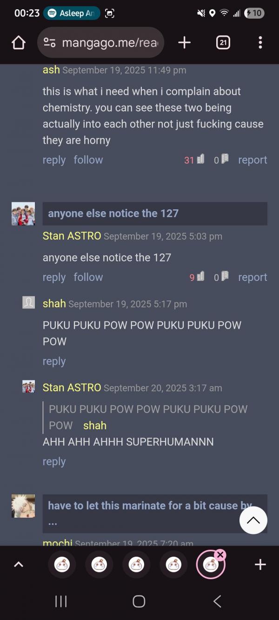The width and height of the screenshot is (279, 620).
Task: Open the site info icon in address bar
Action: (50, 43)
